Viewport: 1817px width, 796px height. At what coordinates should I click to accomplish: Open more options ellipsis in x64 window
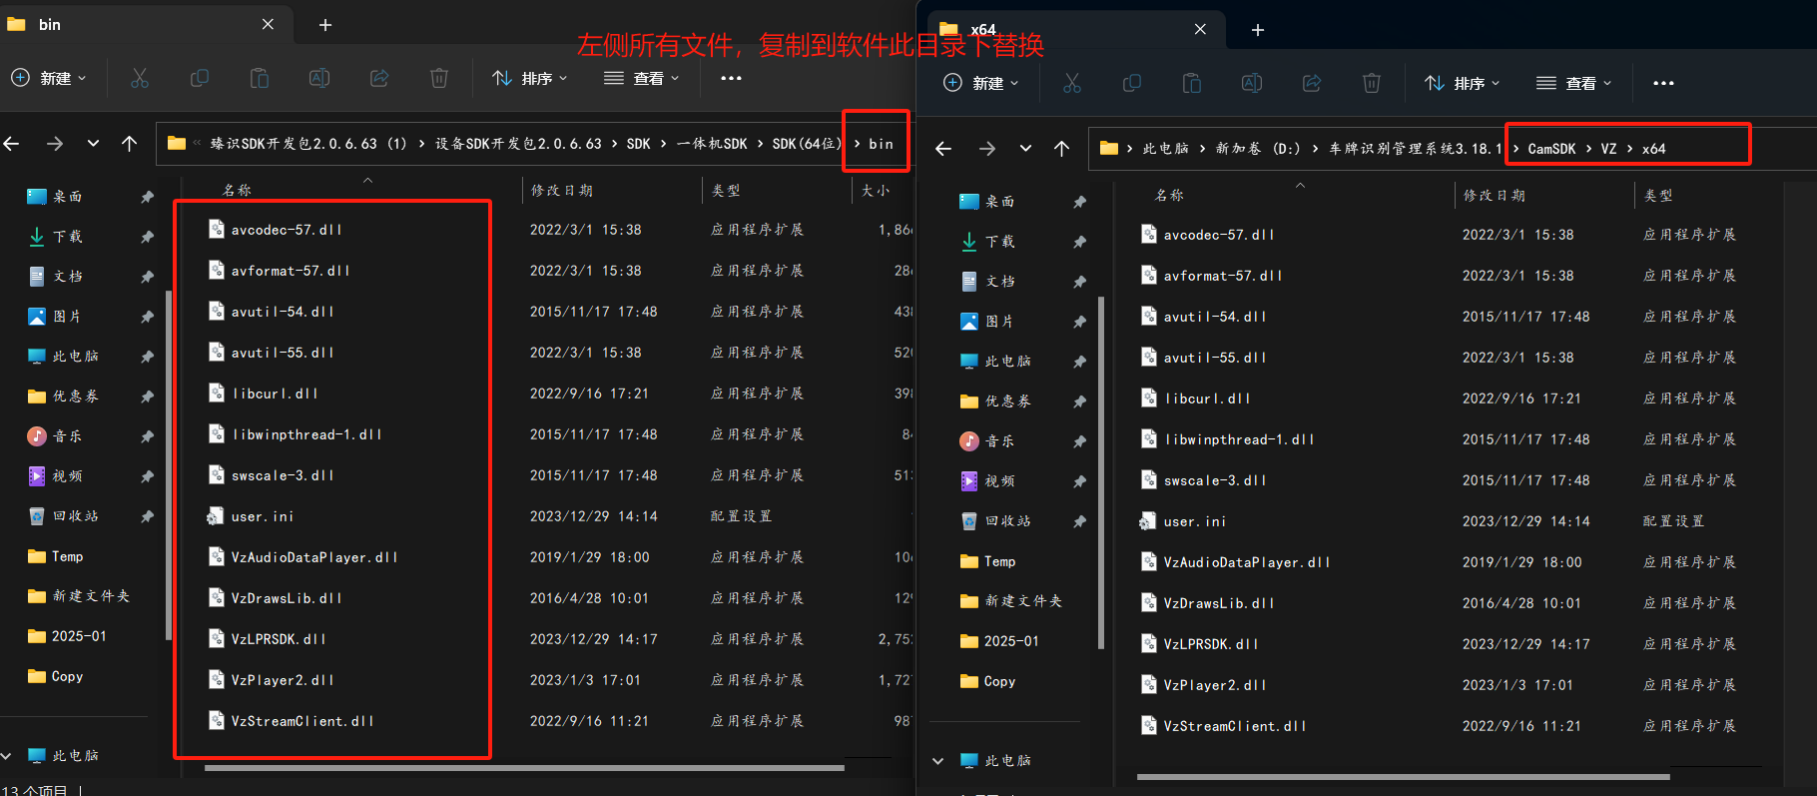coord(1663,83)
